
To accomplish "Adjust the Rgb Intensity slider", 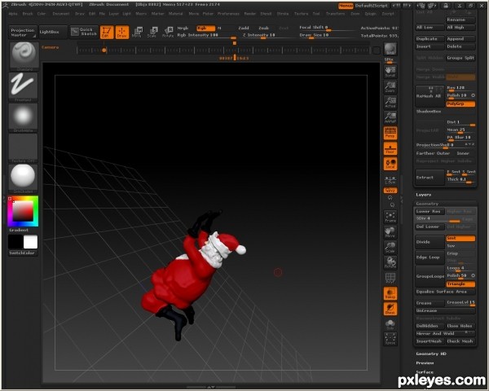I will 207,36.
